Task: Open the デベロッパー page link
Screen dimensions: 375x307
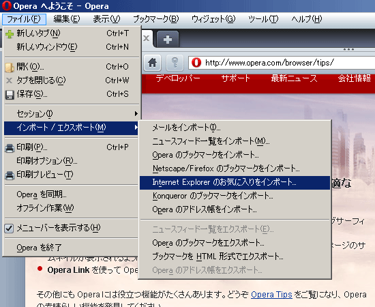Action: click(178, 78)
